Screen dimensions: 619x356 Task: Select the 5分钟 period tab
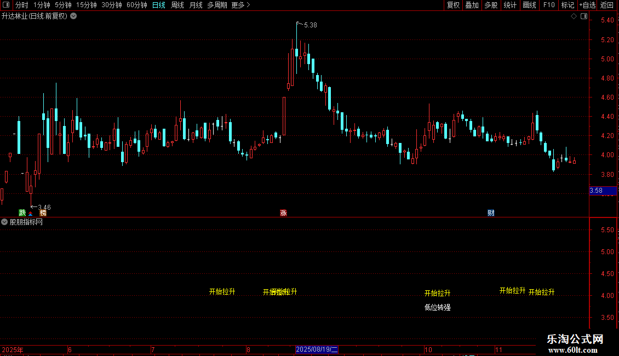click(63, 5)
